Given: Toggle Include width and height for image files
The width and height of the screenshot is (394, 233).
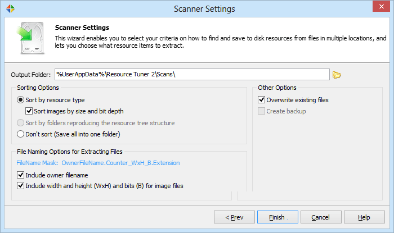Looking at the screenshot, I should pyautogui.click(x=21, y=186).
